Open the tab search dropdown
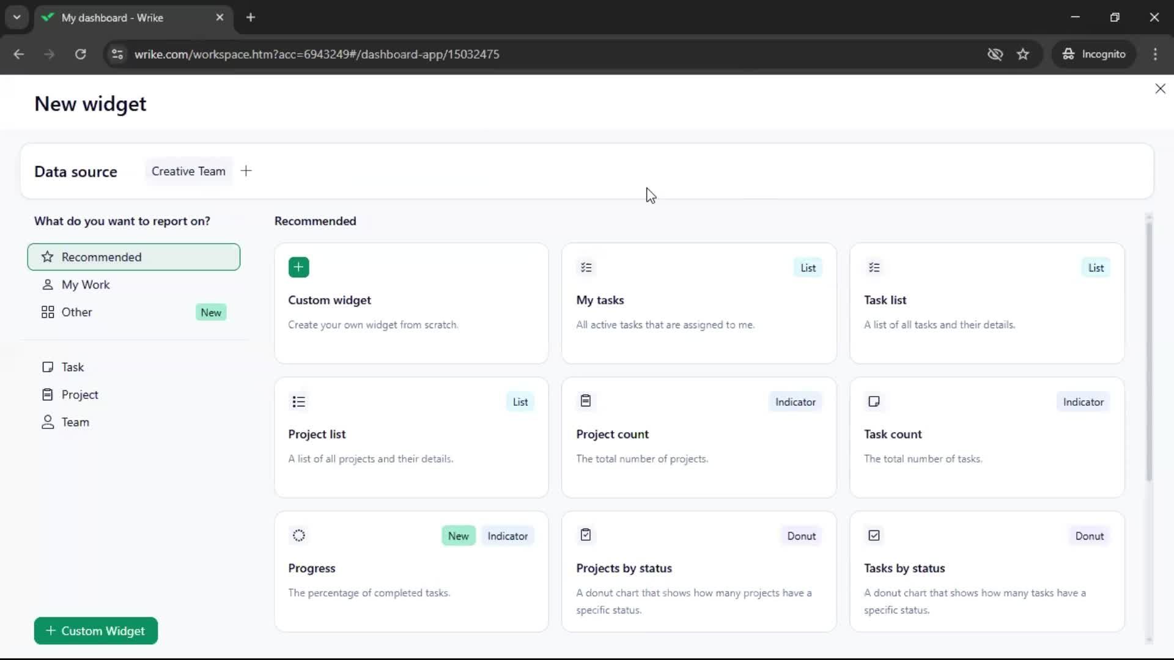Image resolution: width=1174 pixels, height=660 pixels. point(17,17)
